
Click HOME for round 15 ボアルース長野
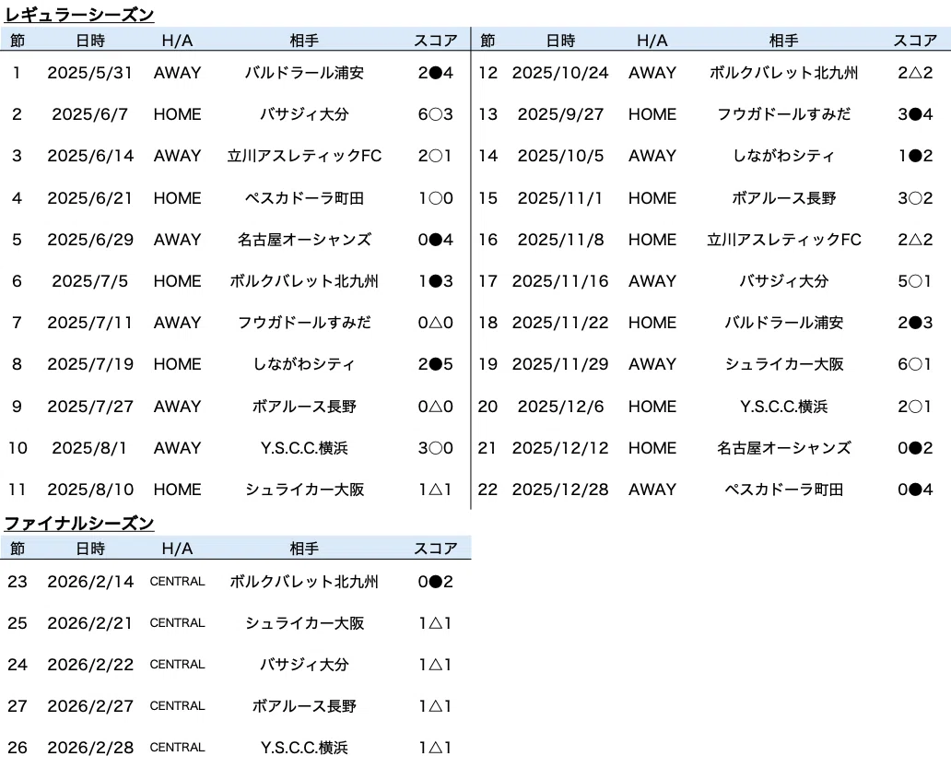[x=652, y=198]
